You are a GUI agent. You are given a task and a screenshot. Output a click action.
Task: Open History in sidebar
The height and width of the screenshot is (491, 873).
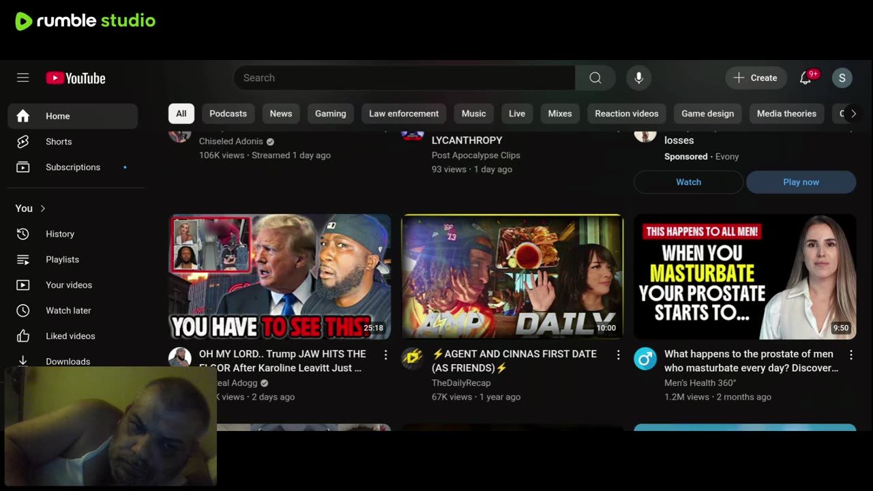click(73, 234)
